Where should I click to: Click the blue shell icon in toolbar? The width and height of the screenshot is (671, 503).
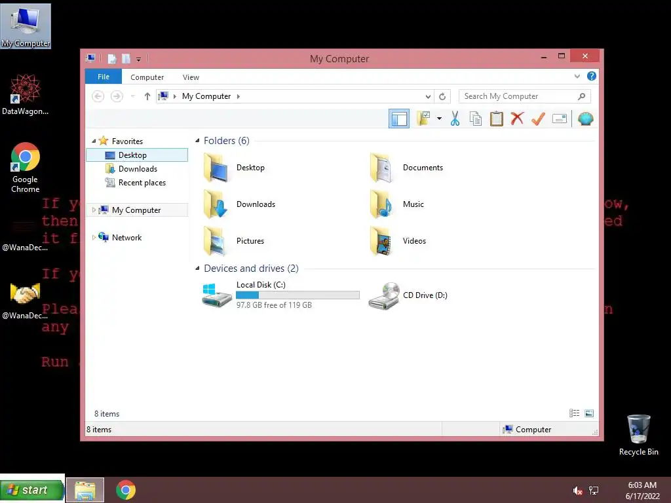pos(585,119)
